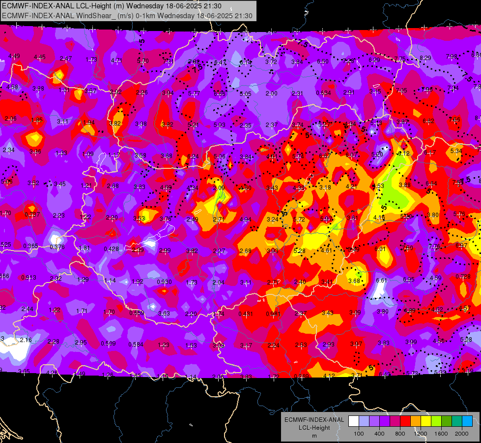
Task: Click the wind shear value 5.28
Action: [x=299, y=251]
